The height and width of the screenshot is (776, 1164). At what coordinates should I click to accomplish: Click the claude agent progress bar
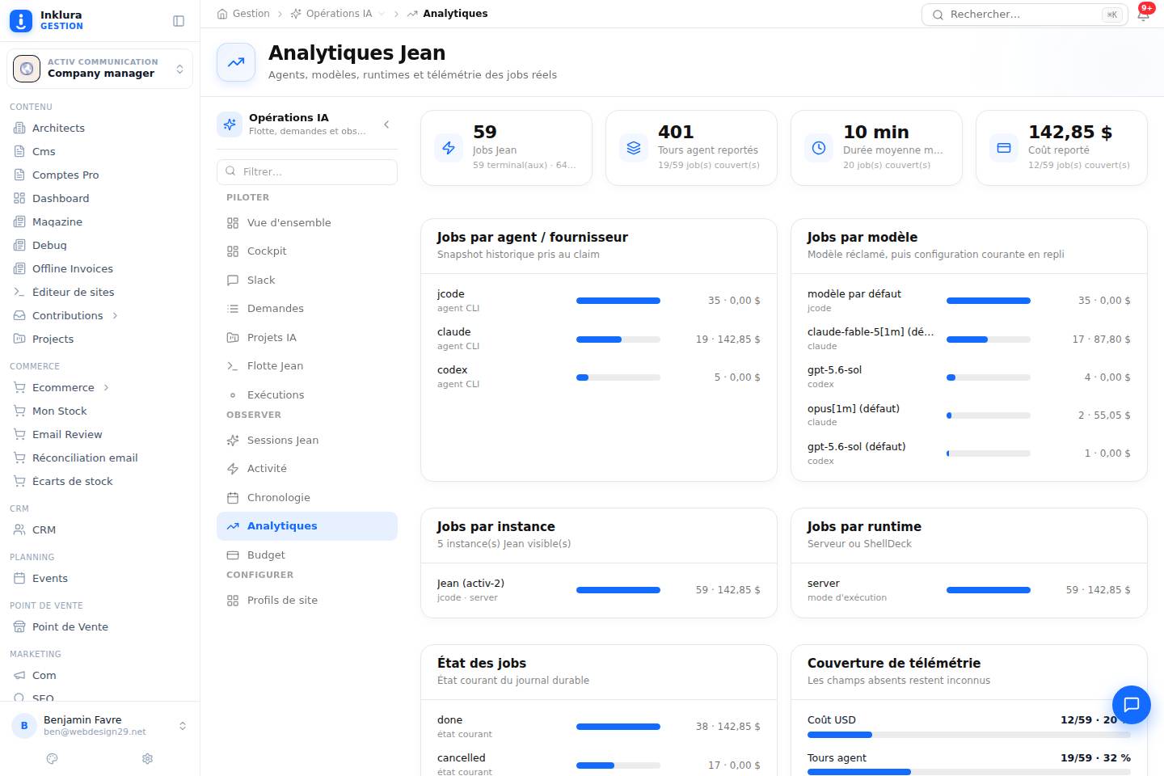(x=618, y=339)
